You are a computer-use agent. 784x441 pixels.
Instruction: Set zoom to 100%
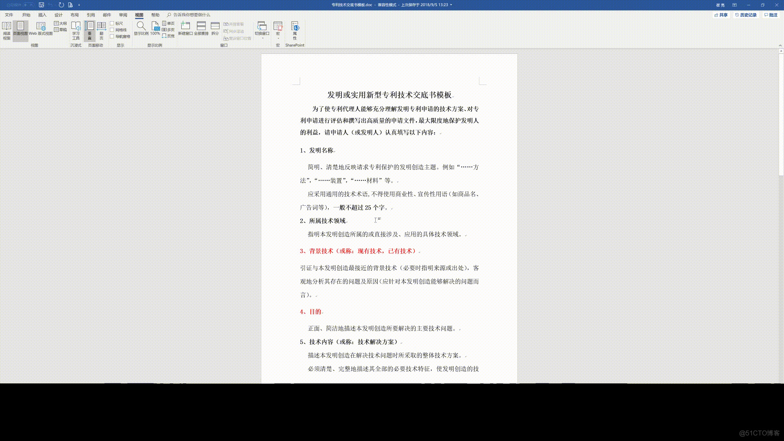click(x=155, y=29)
